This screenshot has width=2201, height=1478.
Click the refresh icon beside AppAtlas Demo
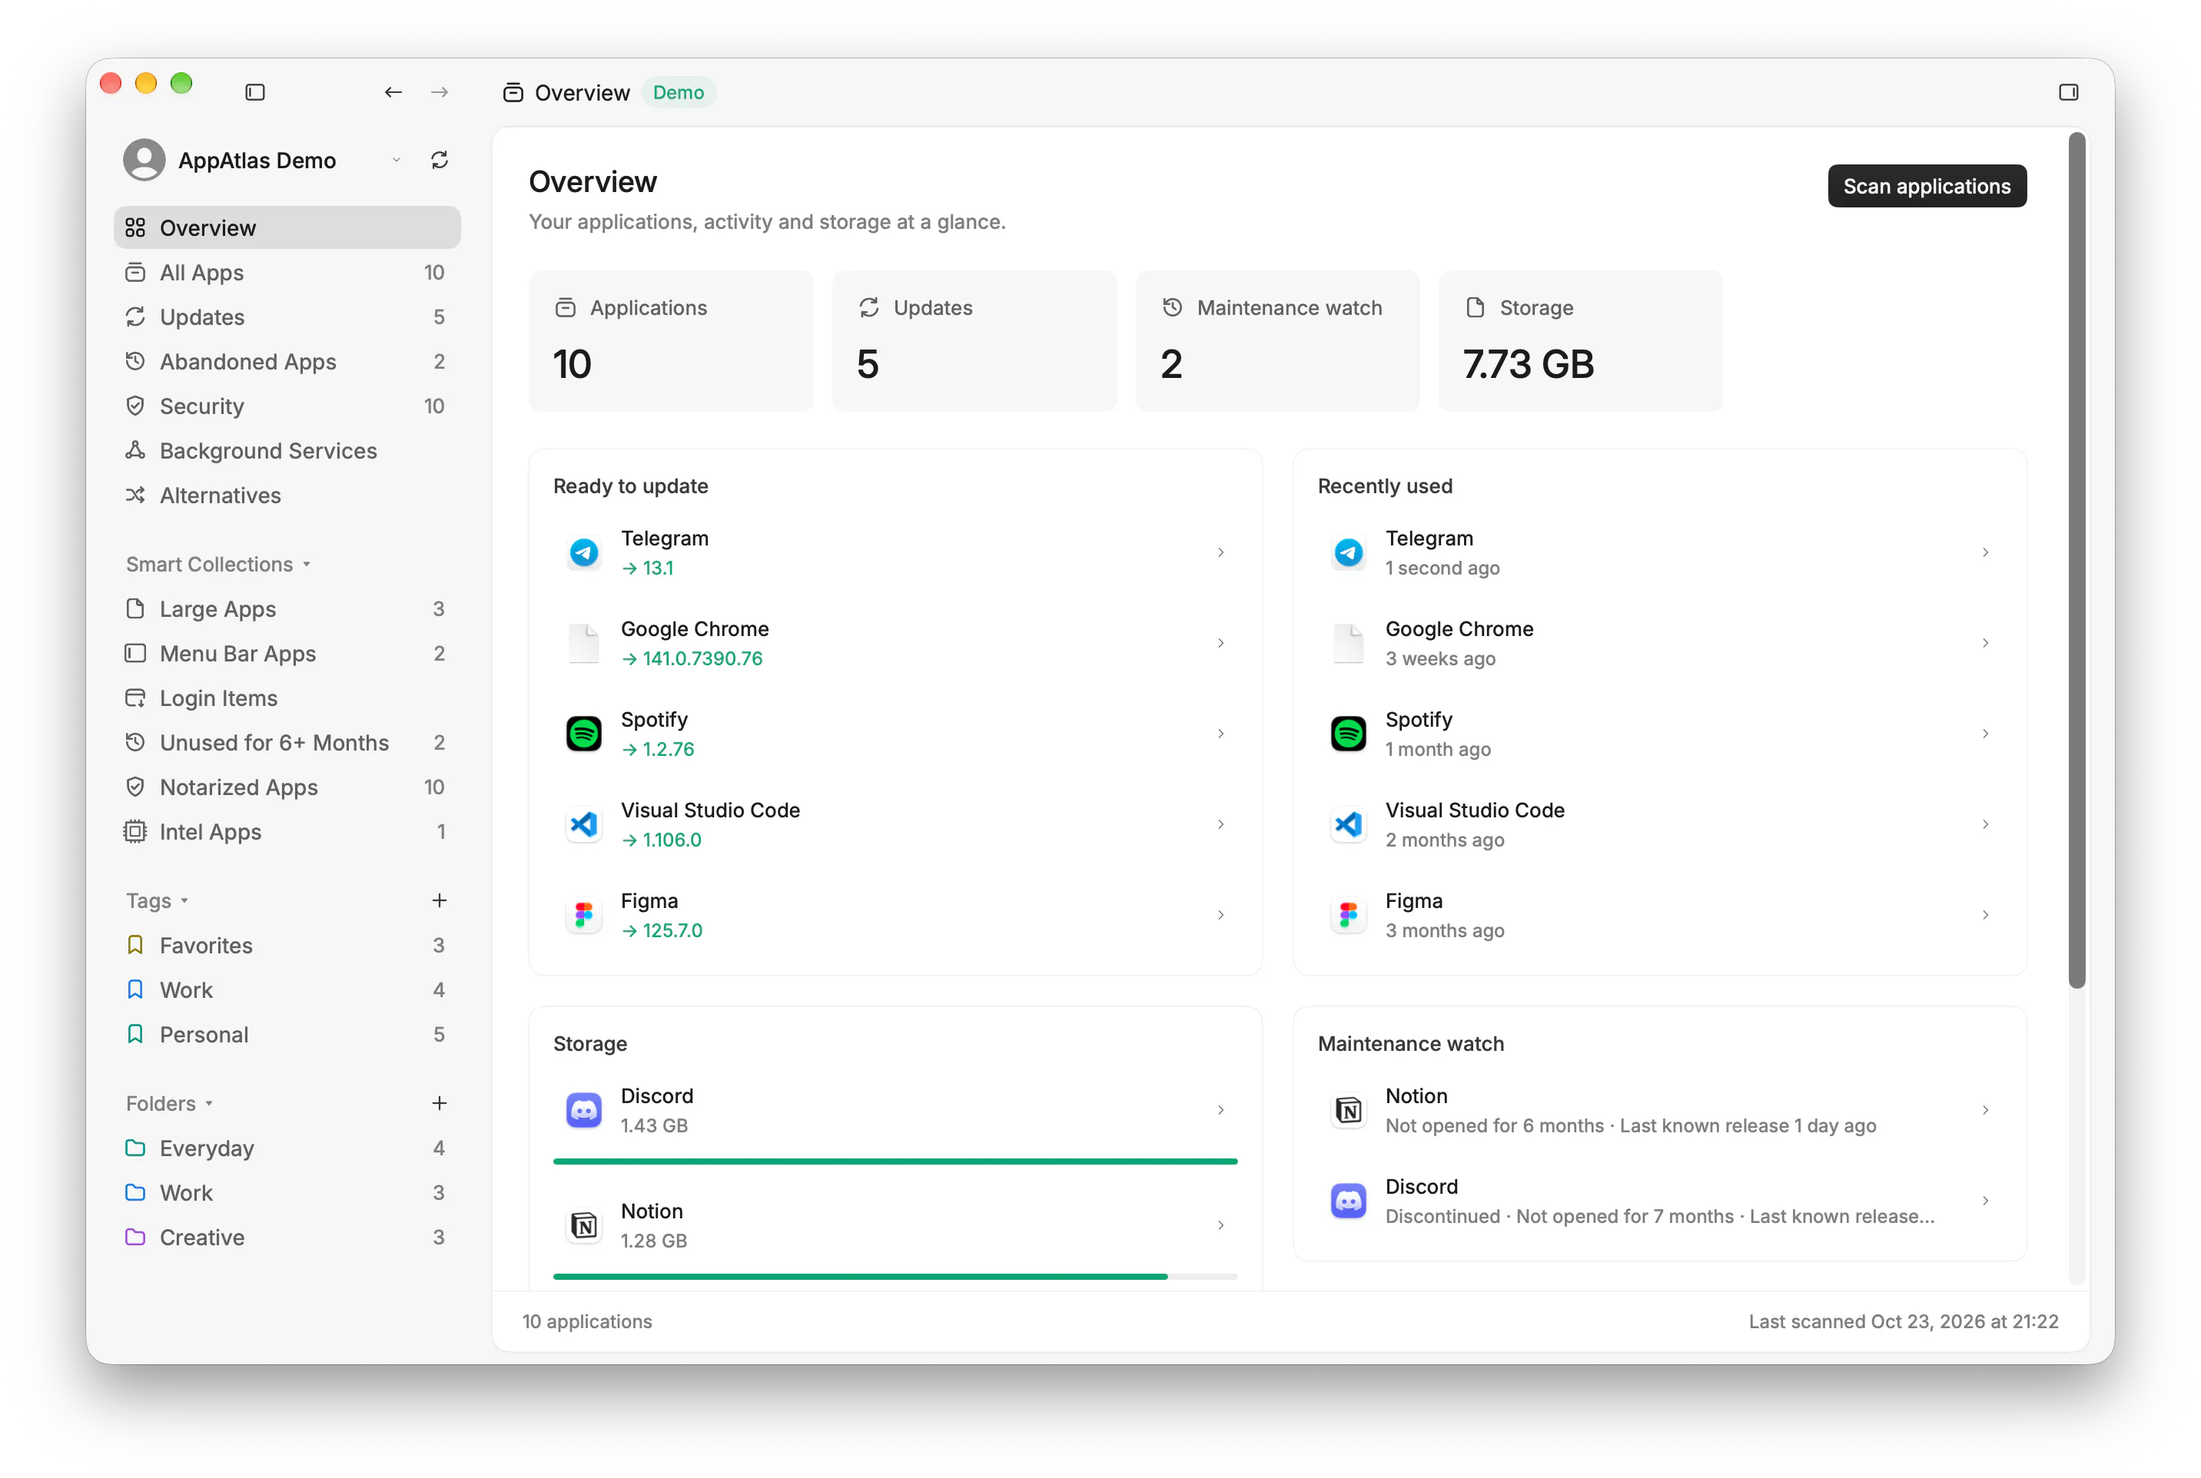coord(440,161)
